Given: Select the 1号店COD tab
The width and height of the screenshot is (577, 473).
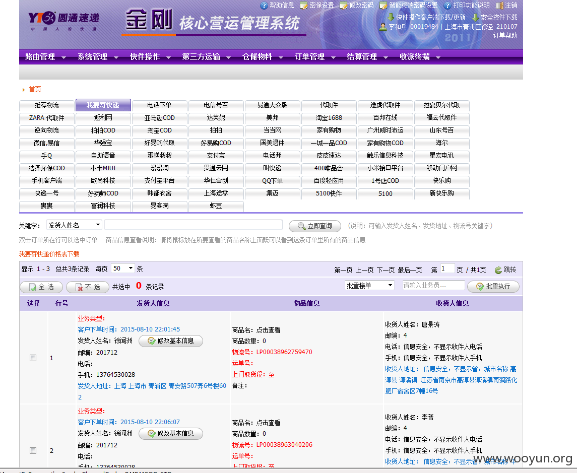Looking at the screenshot, I should tap(386, 181).
